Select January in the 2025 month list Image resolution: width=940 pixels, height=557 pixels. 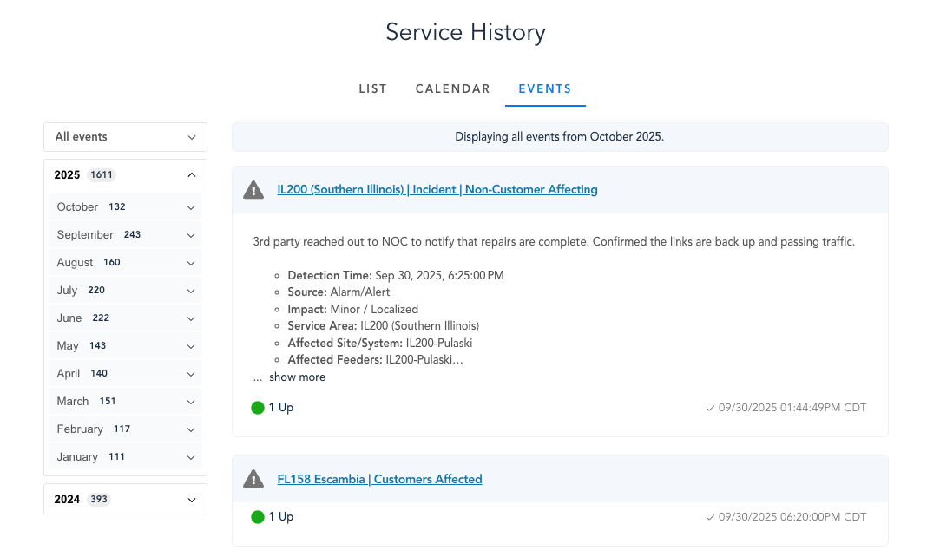pos(77,457)
